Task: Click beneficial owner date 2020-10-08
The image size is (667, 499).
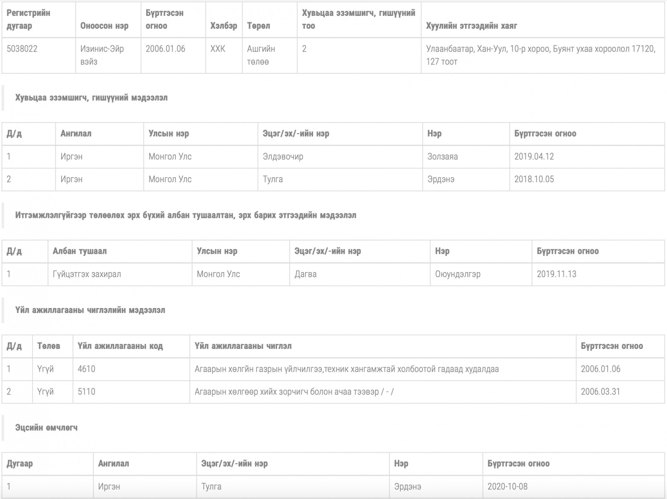Action: (x=507, y=486)
